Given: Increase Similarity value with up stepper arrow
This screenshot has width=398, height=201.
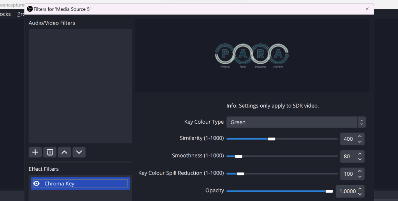Looking at the screenshot, I should point(360,136).
